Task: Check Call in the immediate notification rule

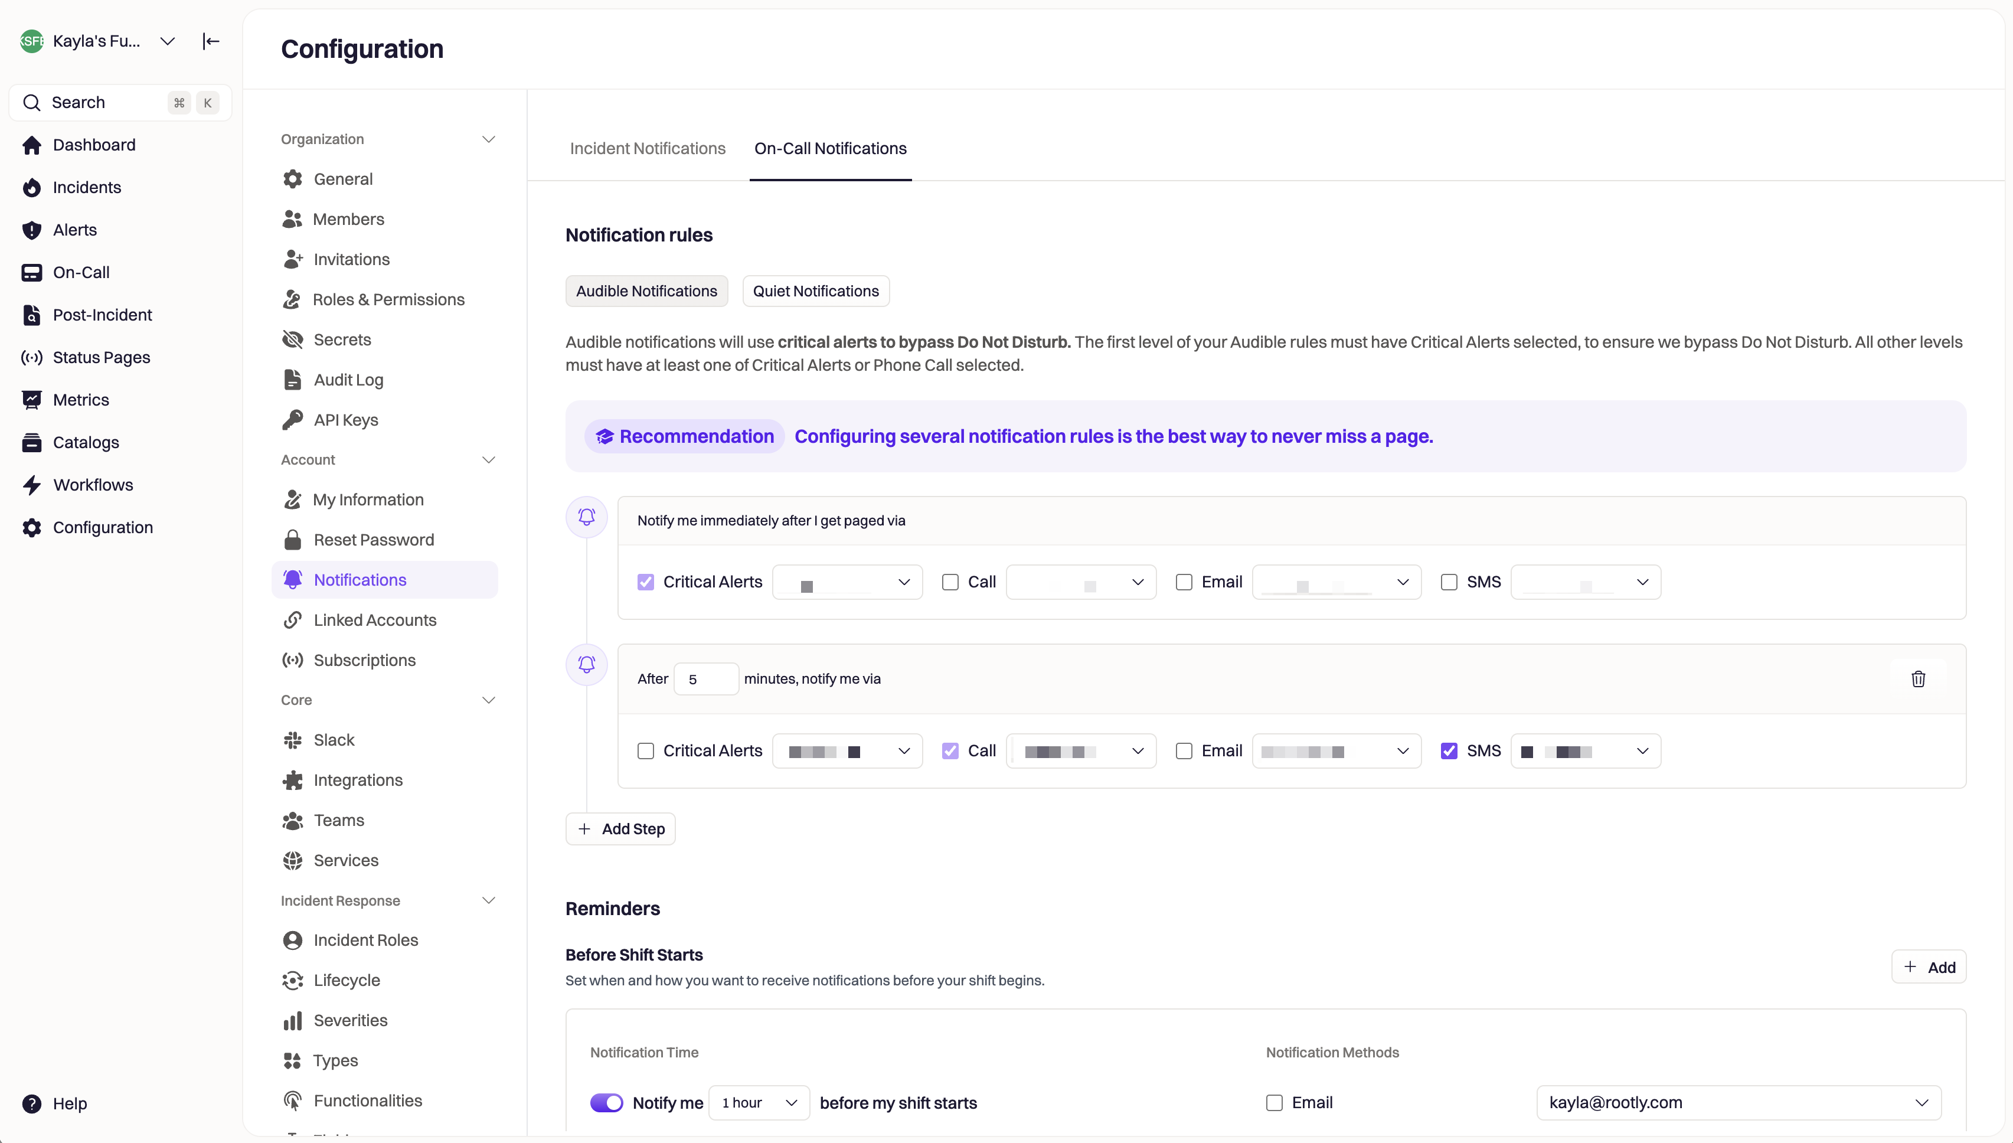Action: click(x=950, y=583)
